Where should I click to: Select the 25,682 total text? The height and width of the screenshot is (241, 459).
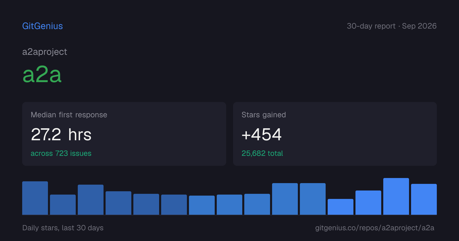pos(262,153)
